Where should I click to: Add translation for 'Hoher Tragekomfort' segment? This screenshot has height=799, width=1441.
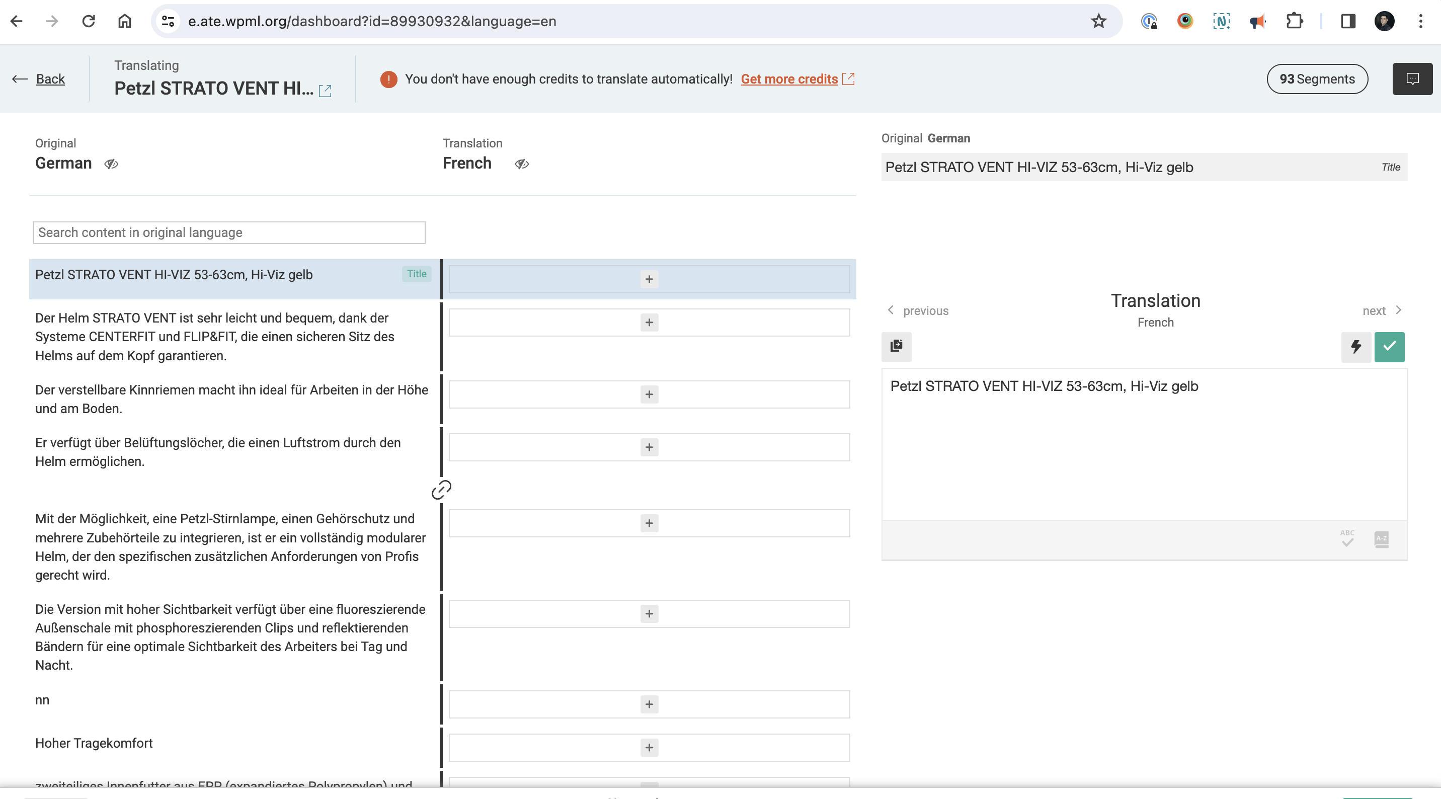649,748
